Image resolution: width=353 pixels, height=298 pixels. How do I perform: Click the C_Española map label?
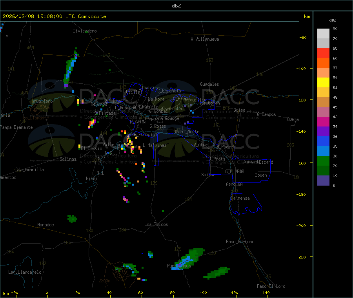pos(169,91)
